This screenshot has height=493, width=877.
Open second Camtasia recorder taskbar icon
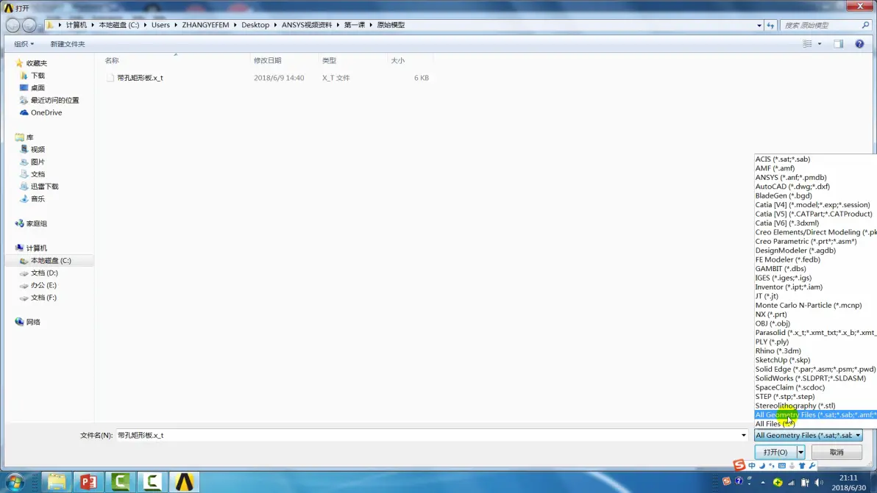pos(152,482)
